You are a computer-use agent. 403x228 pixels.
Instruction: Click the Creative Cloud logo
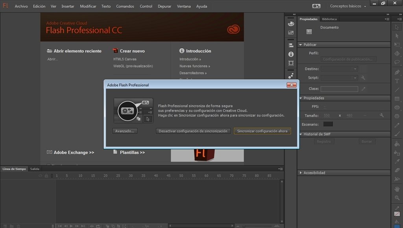click(x=233, y=29)
